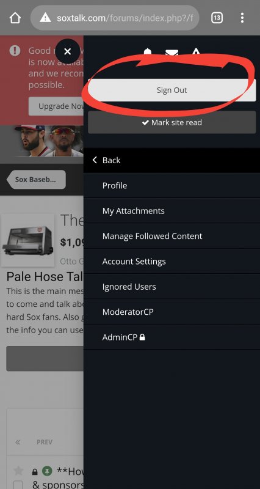Tap the grill product ad thumbnail
This screenshot has height=489, width=260.
[27, 240]
